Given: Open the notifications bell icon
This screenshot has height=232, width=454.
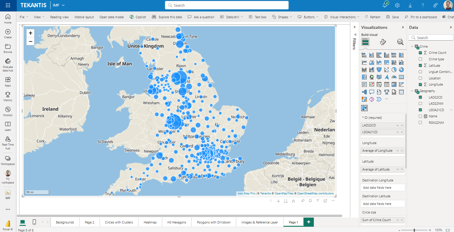Looking at the screenshot, I should tap(385, 5).
